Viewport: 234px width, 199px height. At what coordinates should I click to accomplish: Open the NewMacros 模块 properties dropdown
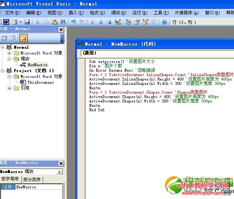coord(60,172)
